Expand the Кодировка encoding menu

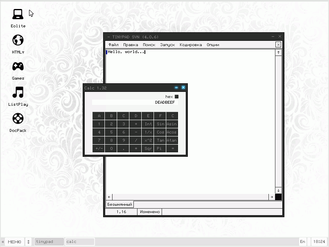tap(190, 45)
